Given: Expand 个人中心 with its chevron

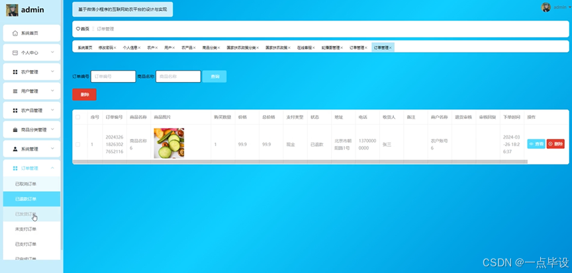Looking at the screenshot, I should tap(52, 52).
